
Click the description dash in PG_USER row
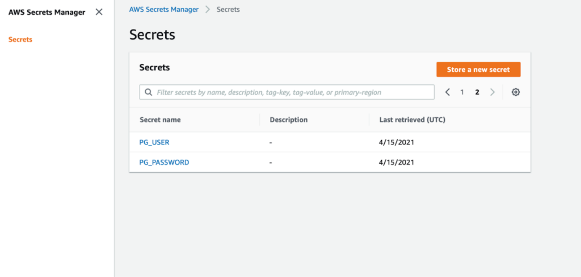tap(271, 142)
